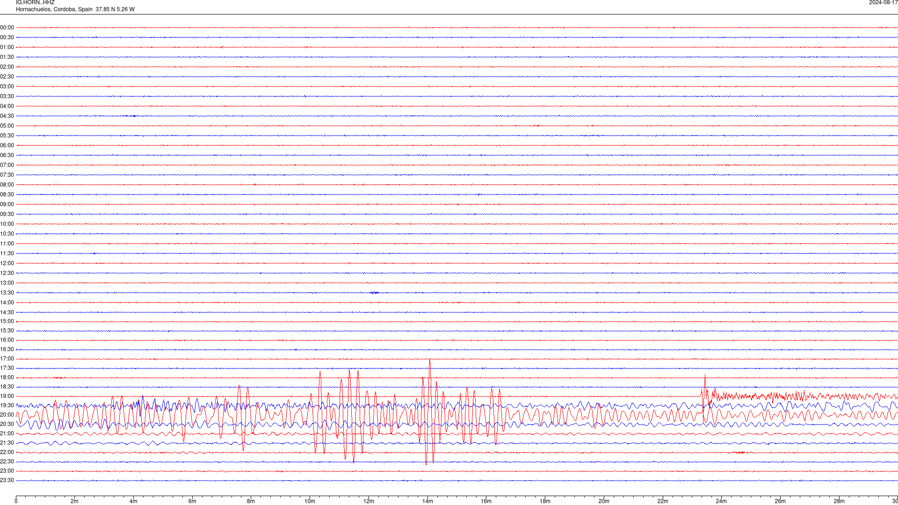
Task: Select the 18:00 trace time label
Action: 7,377
